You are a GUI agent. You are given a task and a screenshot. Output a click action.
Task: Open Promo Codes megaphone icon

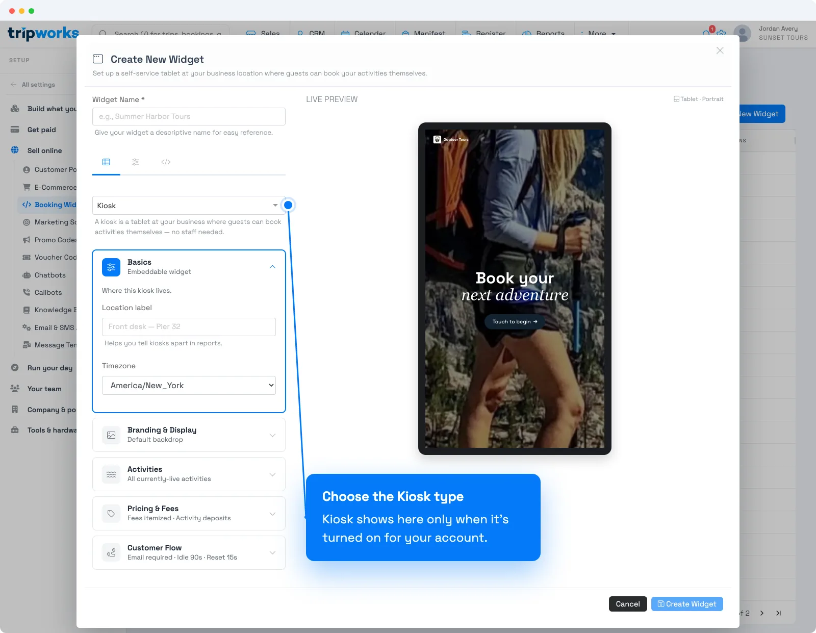[27, 240]
